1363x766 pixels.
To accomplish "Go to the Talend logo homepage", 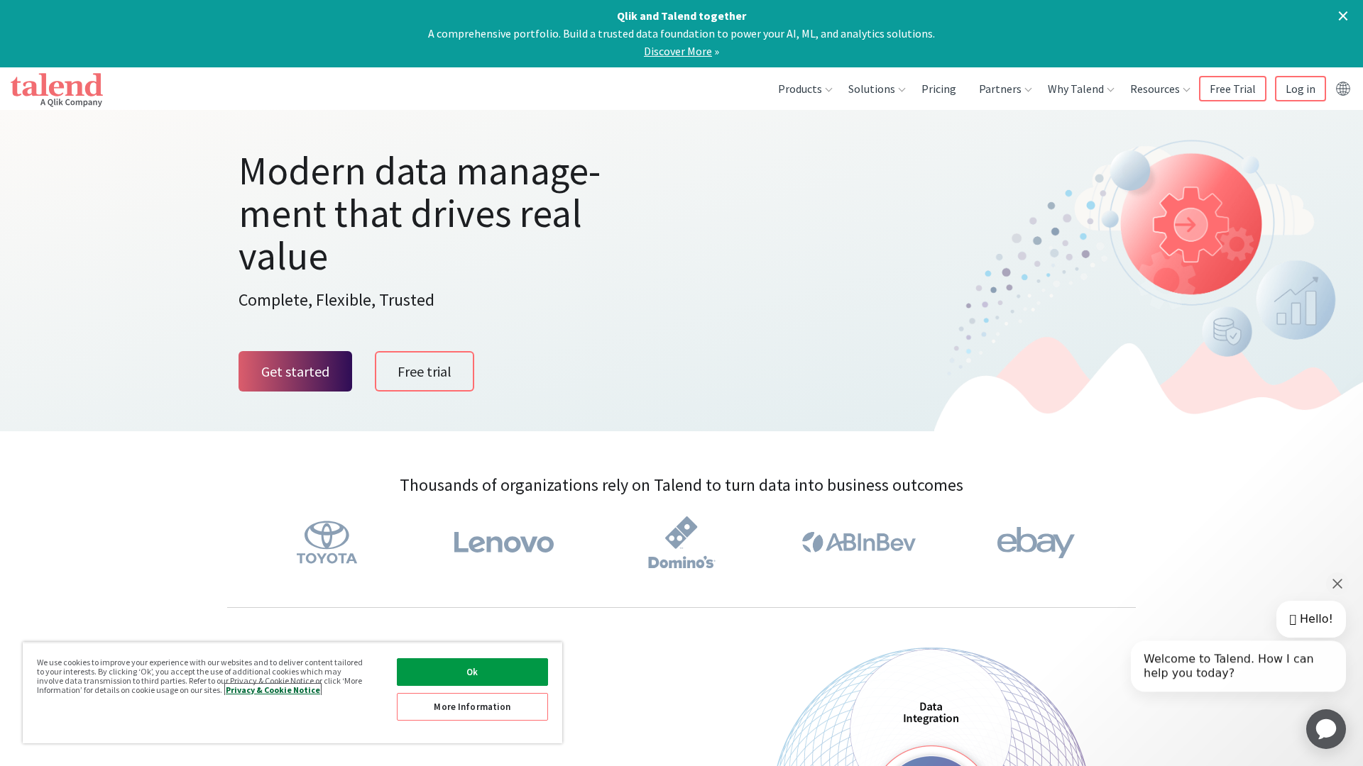I will [x=57, y=89].
